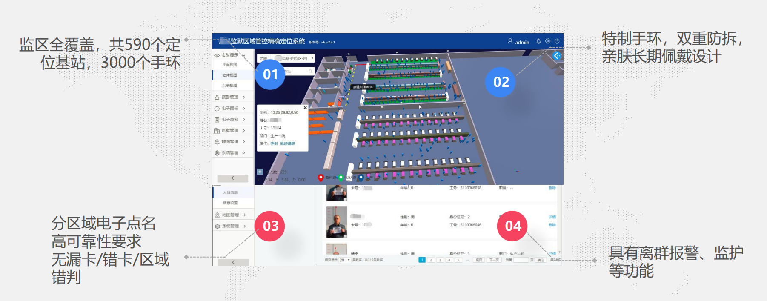Click the notification bell icon in header
This screenshot has width=767, height=301.
(538, 41)
